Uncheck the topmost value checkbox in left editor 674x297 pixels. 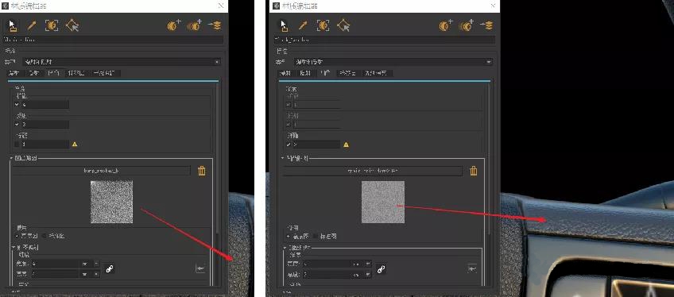point(17,105)
